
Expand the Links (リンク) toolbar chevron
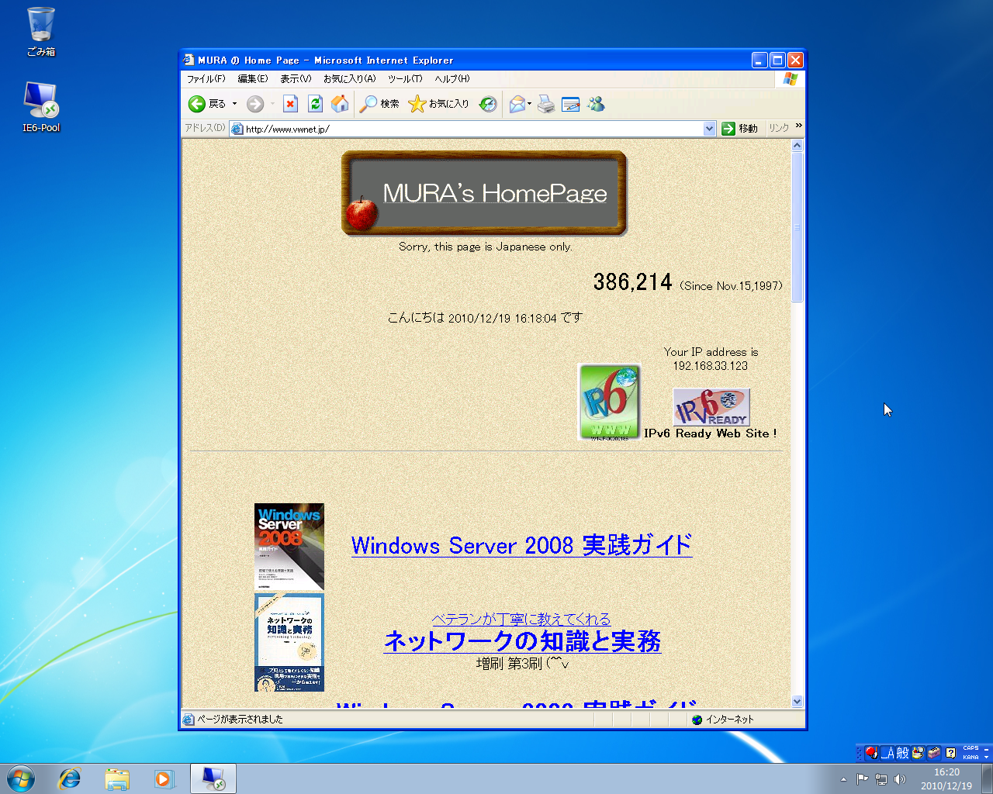point(798,126)
